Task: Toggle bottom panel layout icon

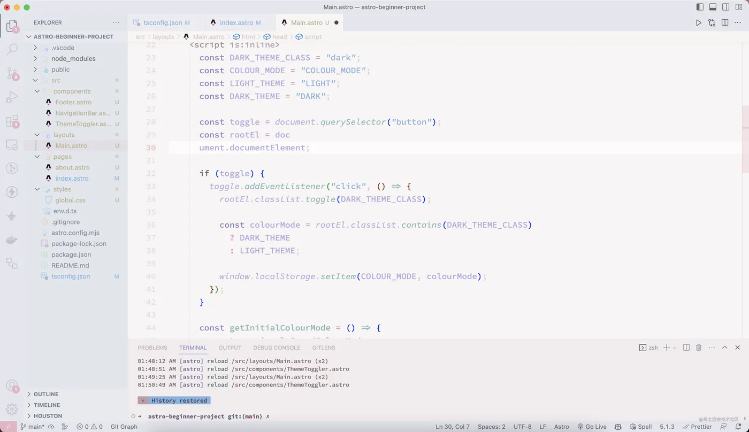Action: coord(713,7)
